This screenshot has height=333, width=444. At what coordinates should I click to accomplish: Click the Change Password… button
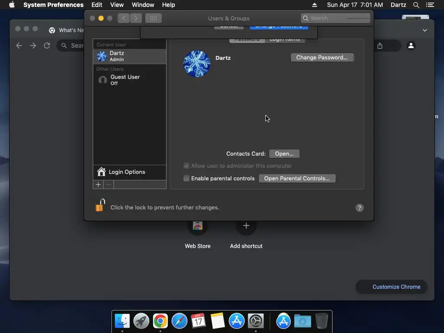tap(322, 58)
